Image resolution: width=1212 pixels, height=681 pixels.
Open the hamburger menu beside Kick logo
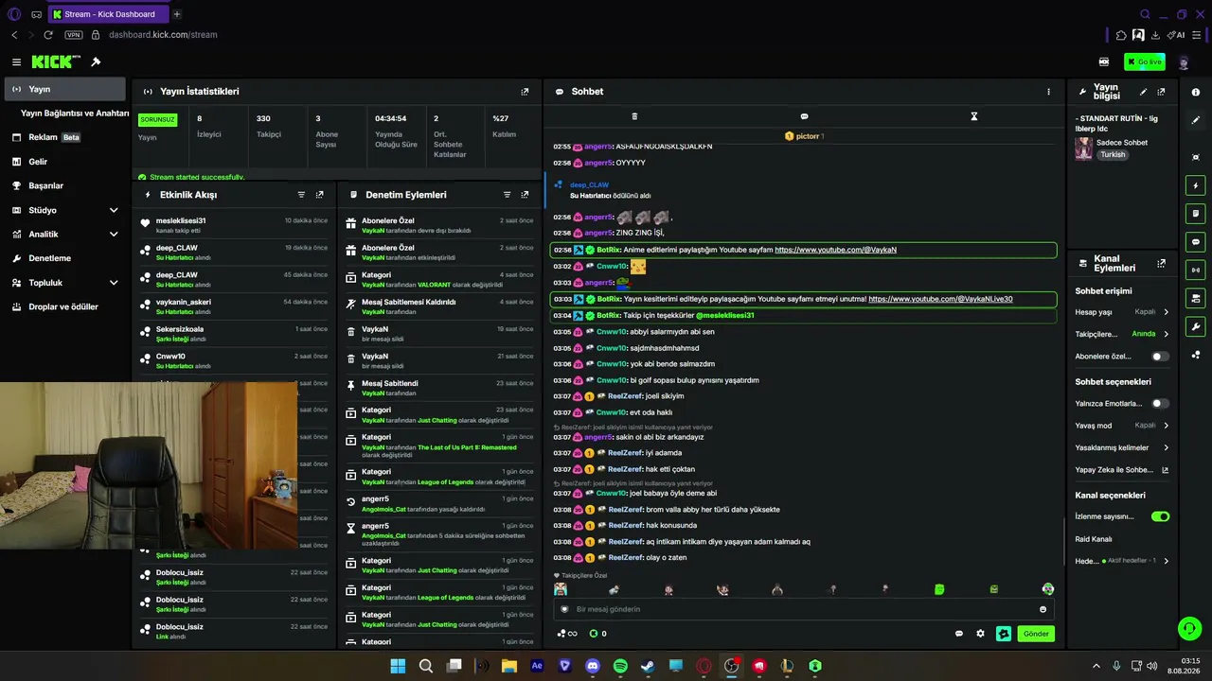[x=16, y=61]
